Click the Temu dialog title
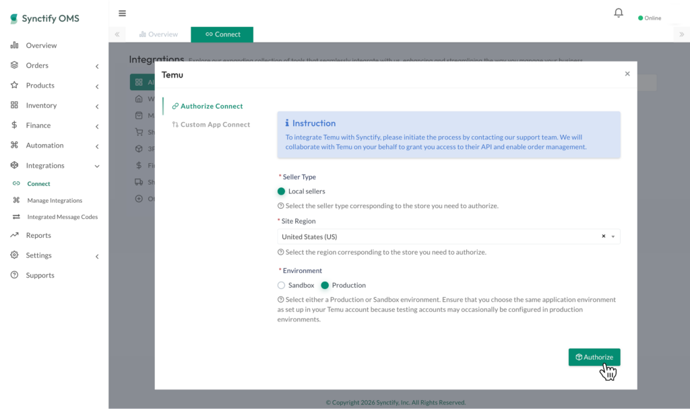The height and width of the screenshot is (409, 690). pyautogui.click(x=172, y=75)
